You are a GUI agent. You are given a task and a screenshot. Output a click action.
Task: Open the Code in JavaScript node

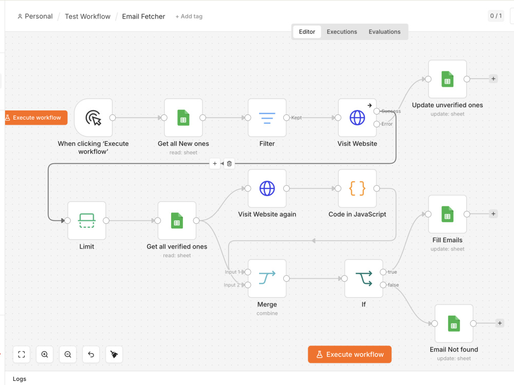click(357, 188)
